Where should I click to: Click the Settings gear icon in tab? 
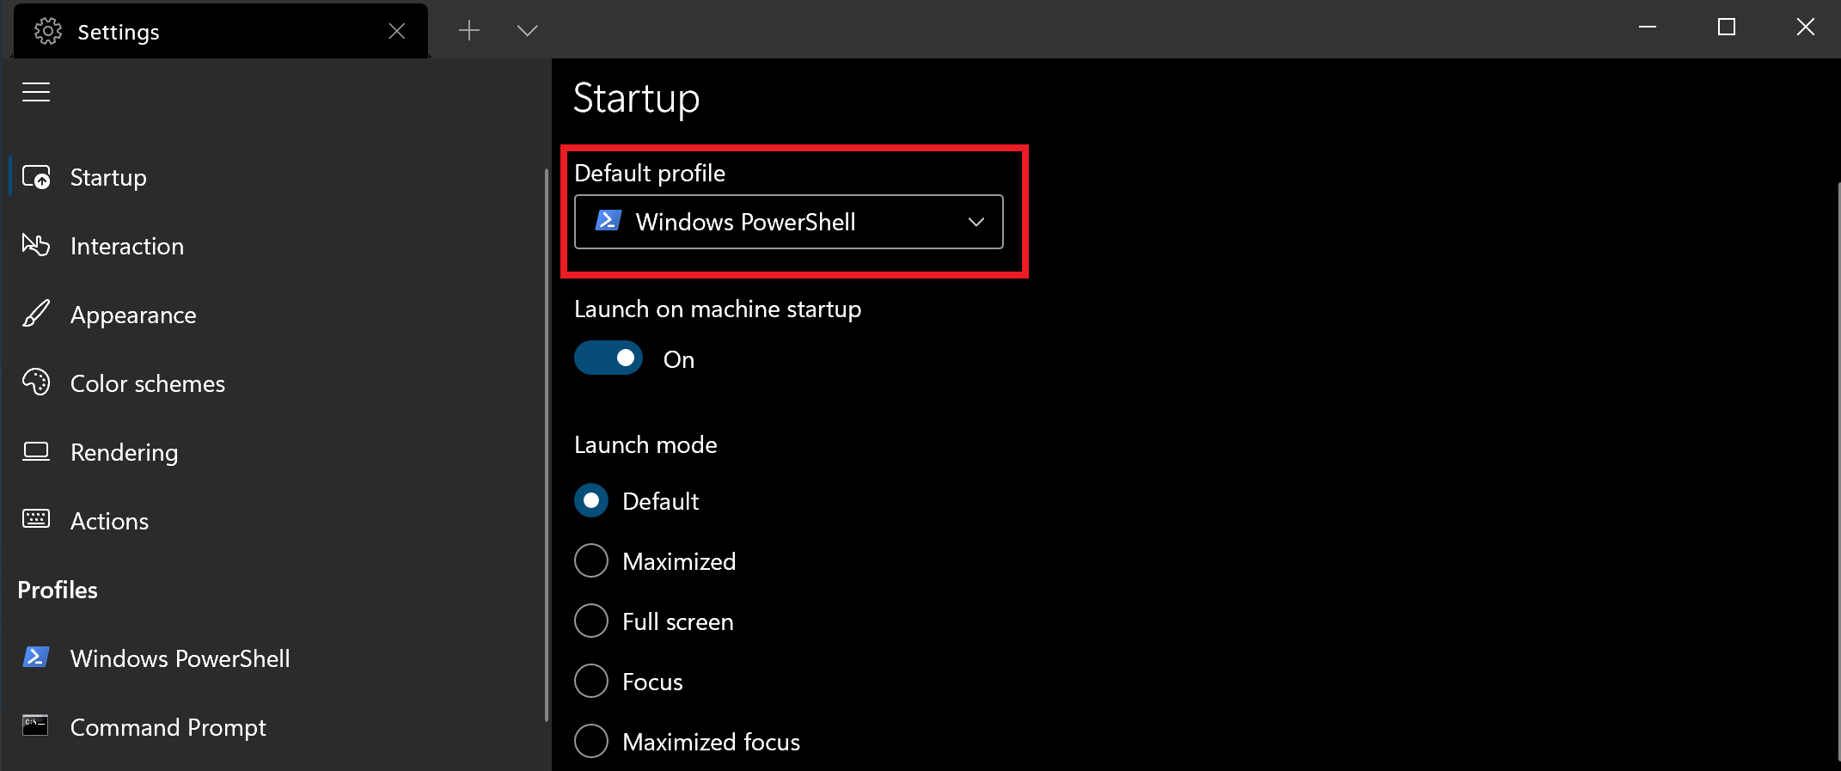coord(48,32)
